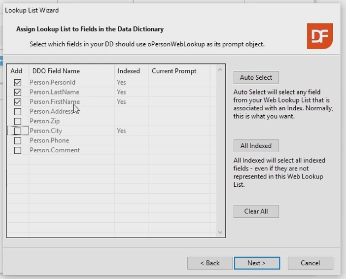Screen dimensions: 346x279
Task: Go back with the Back button
Action: pyautogui.click(x=210, y=263)
